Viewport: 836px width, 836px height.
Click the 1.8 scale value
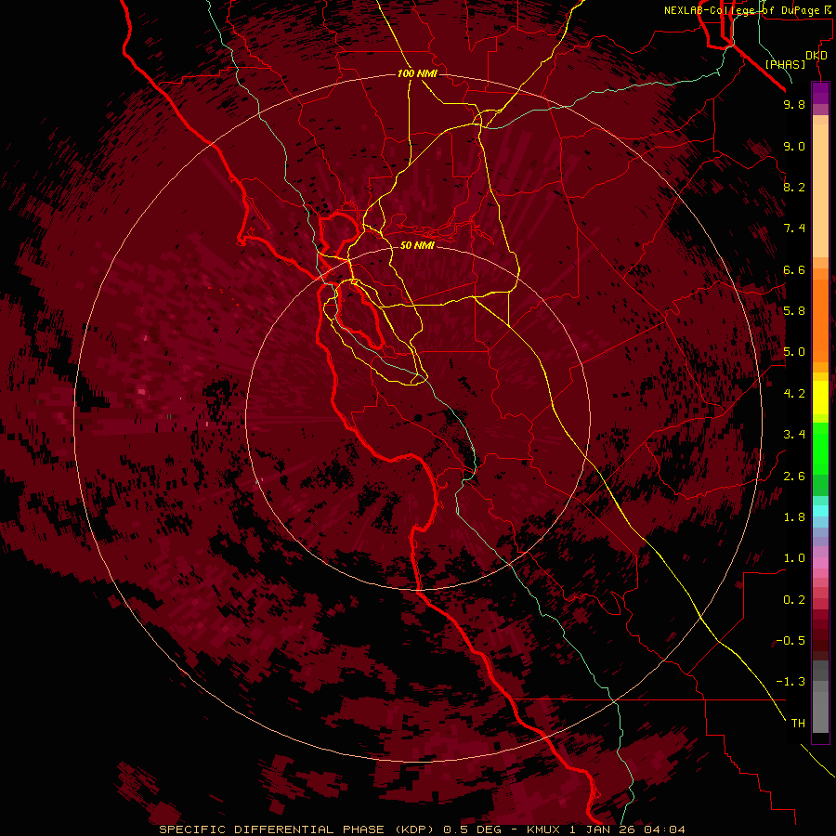pyautogui.click(x=794, y=516)
